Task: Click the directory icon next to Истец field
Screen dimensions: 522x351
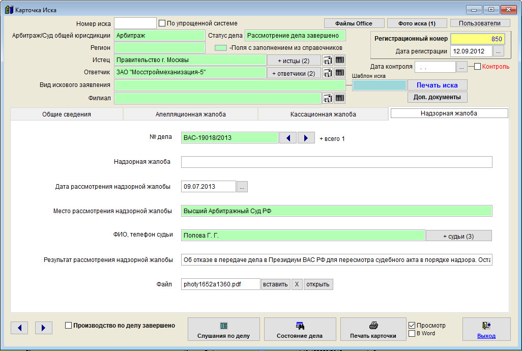Action: point(328,60)
